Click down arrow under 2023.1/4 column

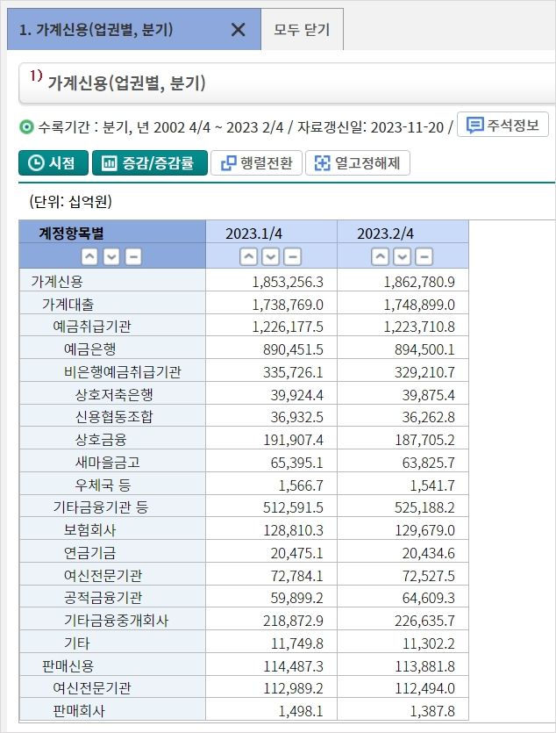click(270, 256)
